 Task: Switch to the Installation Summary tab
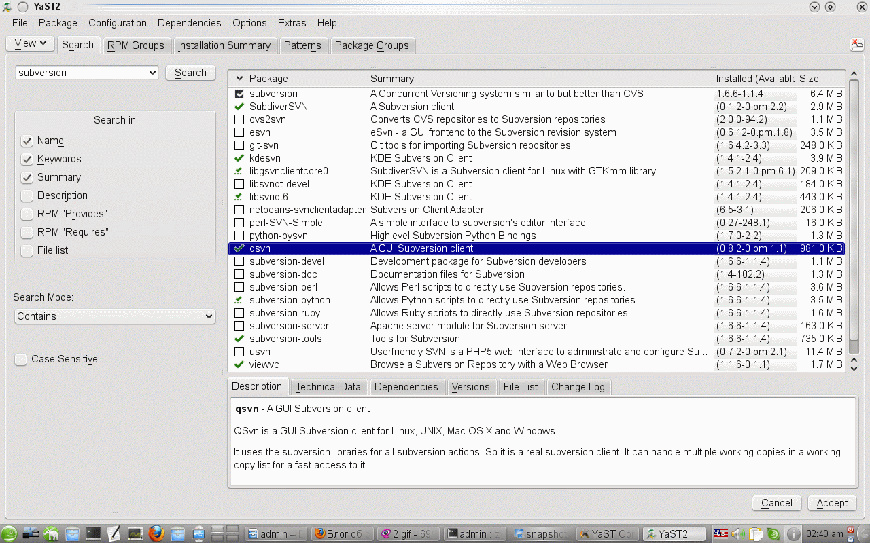224,45
